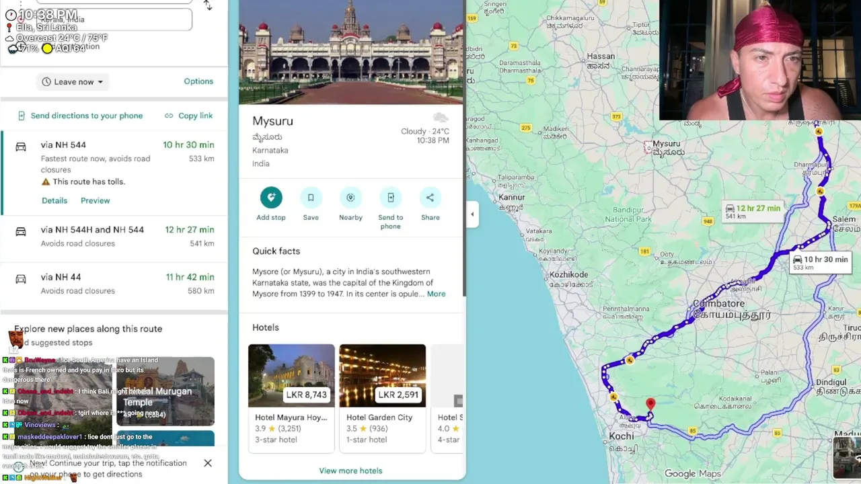The image size is (861, 484).
Task: Select the 12 hr 27 min route label on map
Action: click(753, 211)
